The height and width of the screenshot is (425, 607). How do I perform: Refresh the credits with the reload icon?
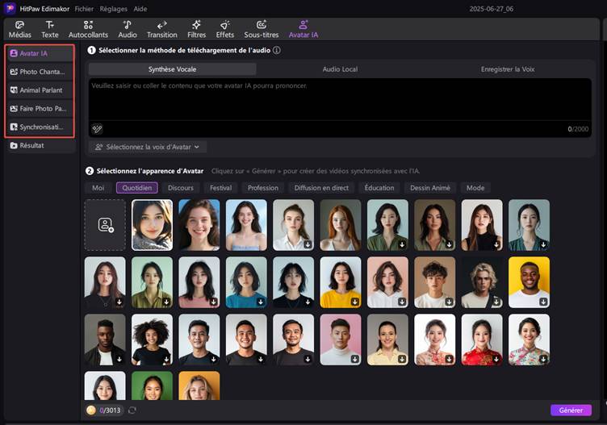pos(132,410)
